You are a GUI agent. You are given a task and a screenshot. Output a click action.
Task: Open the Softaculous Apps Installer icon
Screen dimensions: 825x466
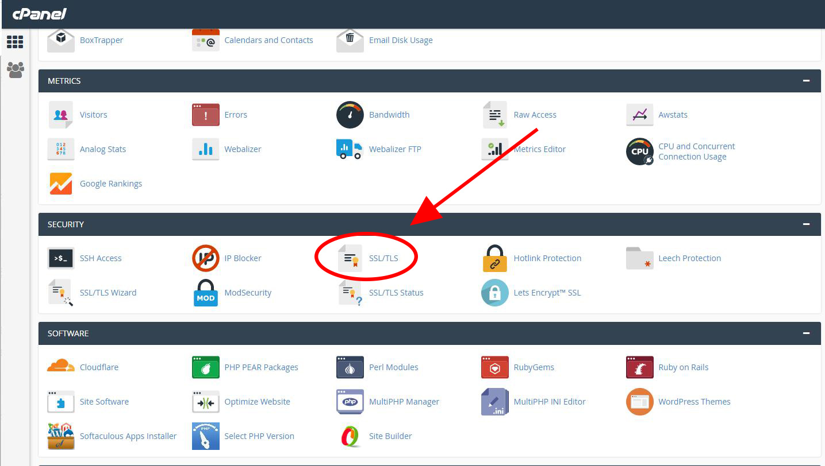[61, 436]
